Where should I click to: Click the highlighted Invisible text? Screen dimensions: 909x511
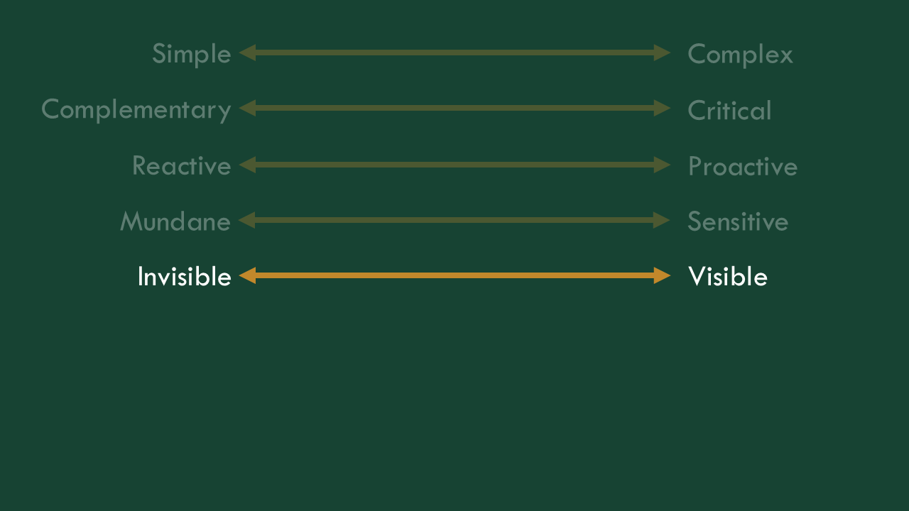[184, 277]
